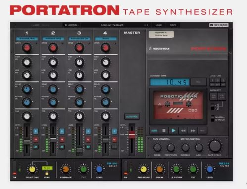Click the Load button
The height and width of the screenshot is (189, 247).
pyautogui.click(x=158, y=25)
